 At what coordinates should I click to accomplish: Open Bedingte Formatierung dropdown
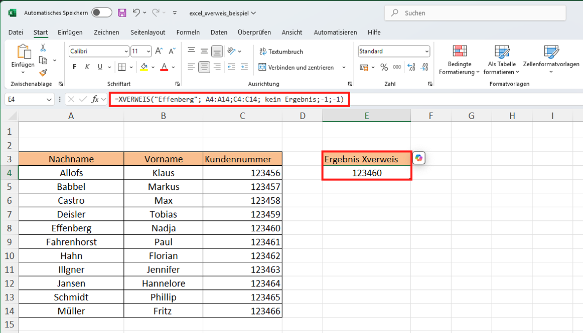[460, 60]
